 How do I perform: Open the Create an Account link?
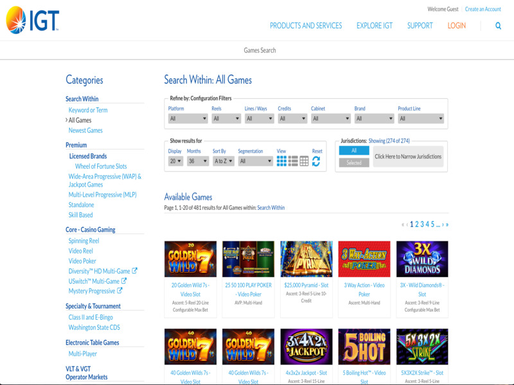tap(483, 9)
